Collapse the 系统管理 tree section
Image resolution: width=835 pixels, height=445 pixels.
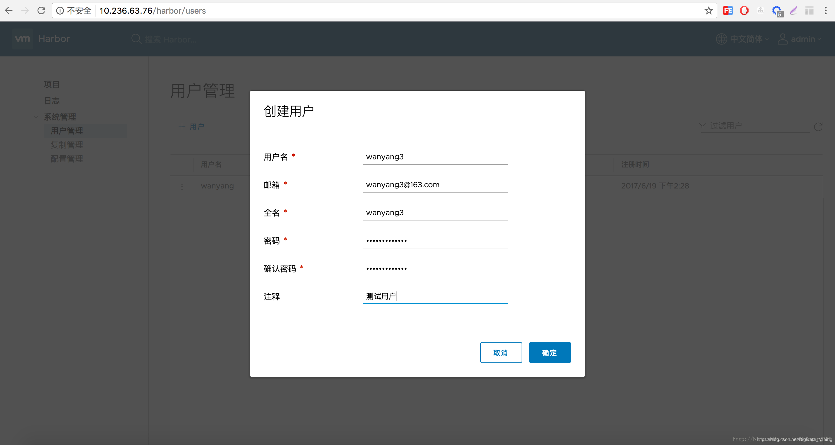pos(36,117)
